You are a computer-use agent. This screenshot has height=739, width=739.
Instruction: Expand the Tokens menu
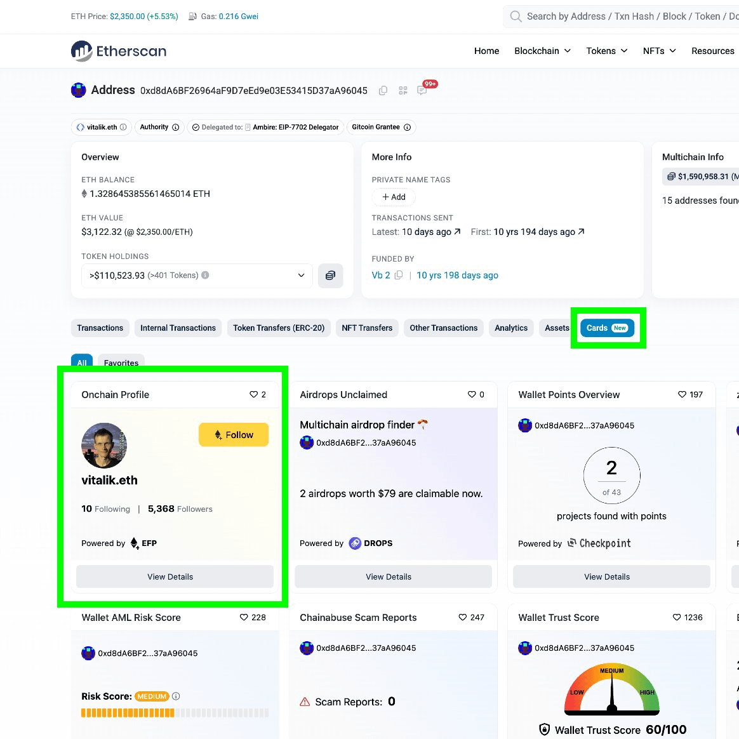click(606, 51)
